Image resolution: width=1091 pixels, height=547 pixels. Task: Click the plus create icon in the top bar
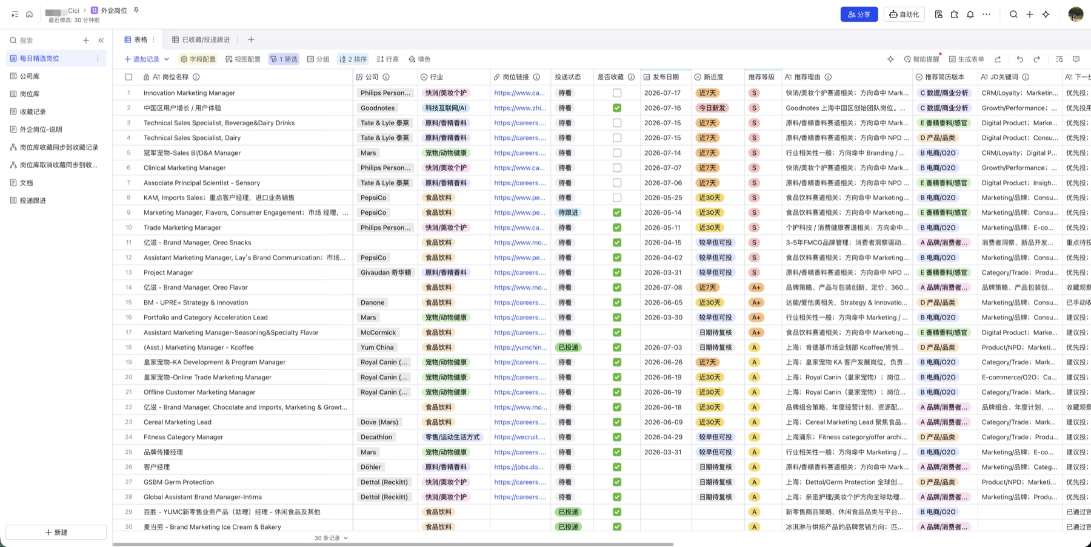pos(1030,15)
